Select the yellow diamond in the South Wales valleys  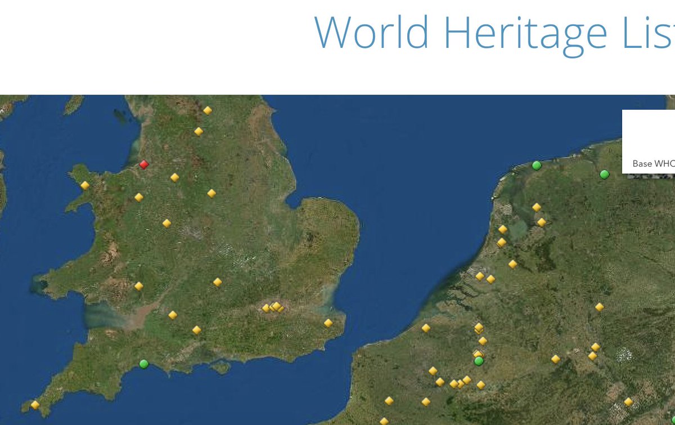(139, 286)
